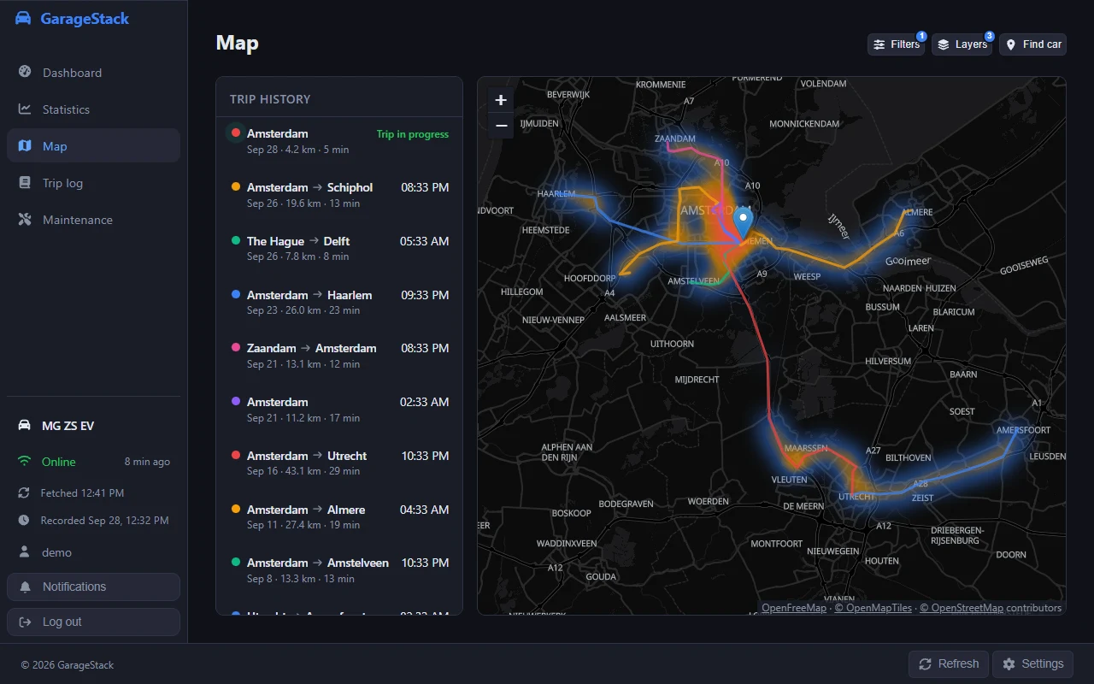Screen dimensions: 1094x684
Task: Click the Online status text
Action: pos(59,462)
